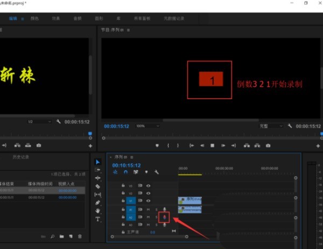Click A2 track voice-over record microphone

(x=165, y=217)
